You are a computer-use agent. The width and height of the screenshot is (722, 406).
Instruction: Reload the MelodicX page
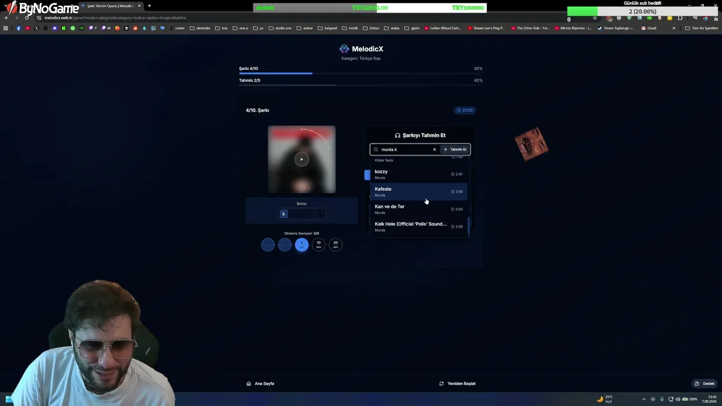tap(27, 17)
